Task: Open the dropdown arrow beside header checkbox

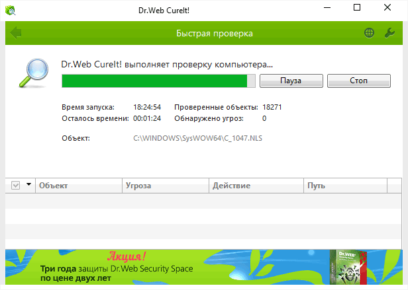Action: coord(29,184)
